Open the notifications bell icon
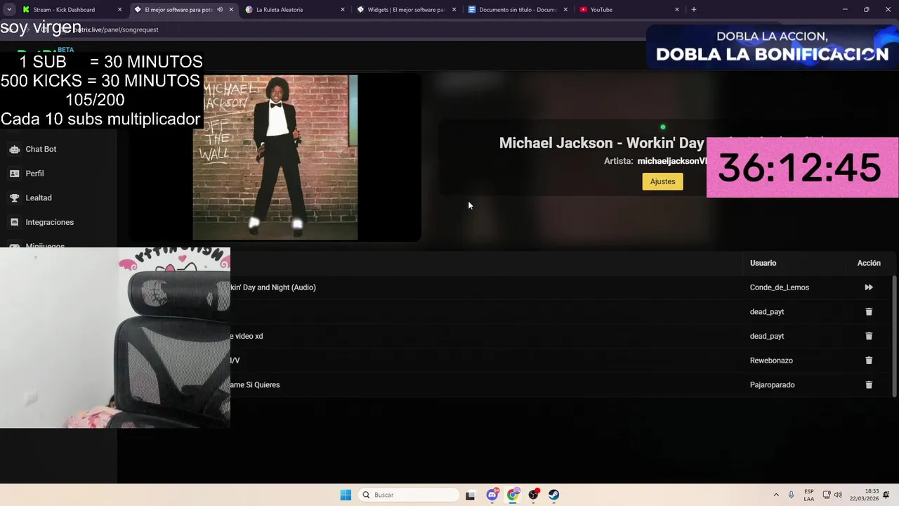 888,495
